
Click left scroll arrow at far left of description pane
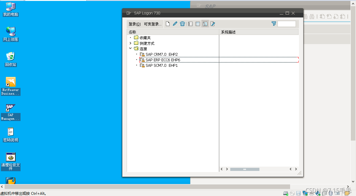[222, 169]
